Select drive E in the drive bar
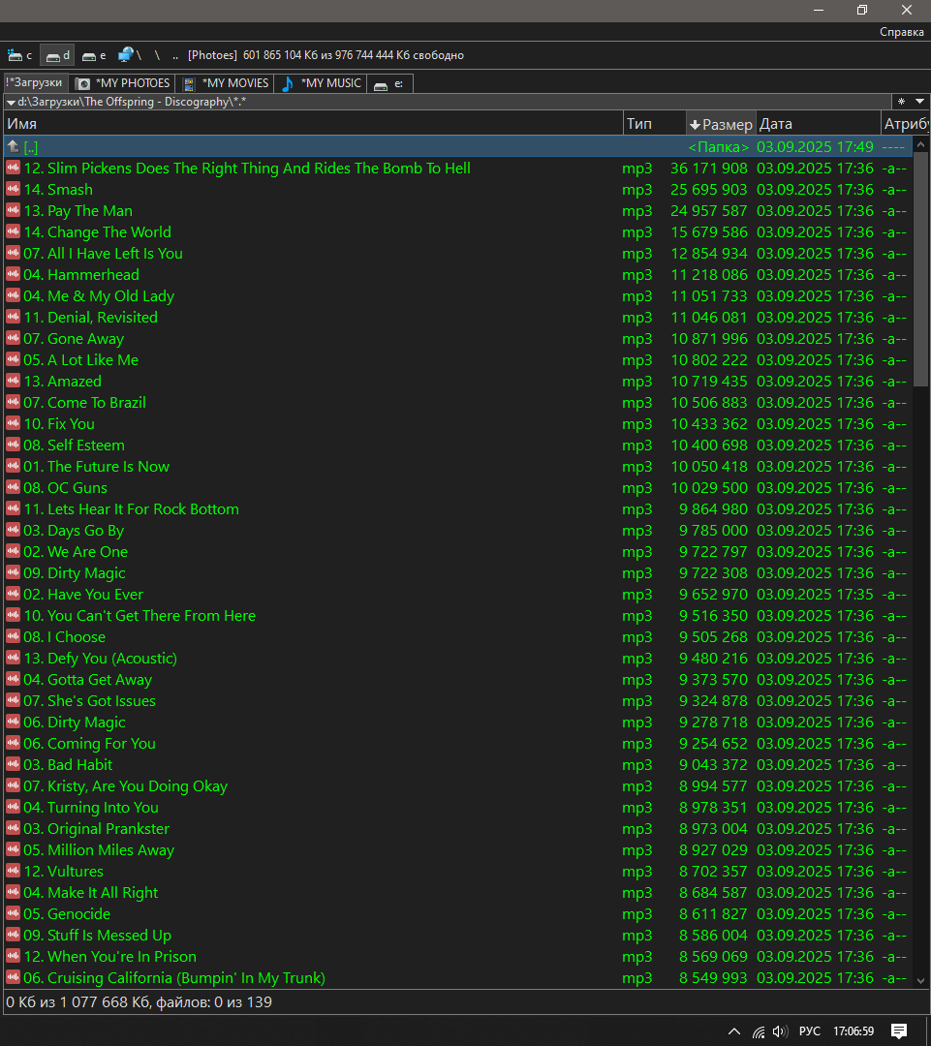Image resolution: width=931 pixels, height=1046 pixels. pos(94,55)
